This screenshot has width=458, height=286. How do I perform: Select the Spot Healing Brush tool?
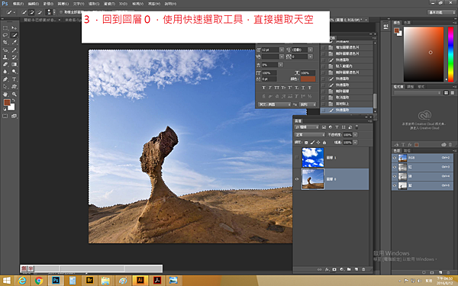point(5,50)
